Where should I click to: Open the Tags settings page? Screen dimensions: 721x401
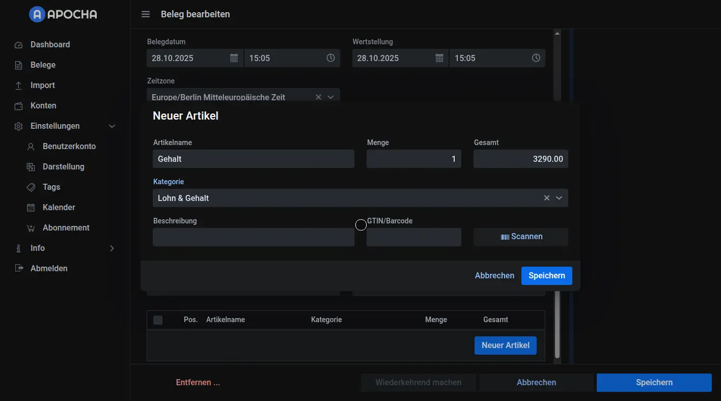click(51, 187)
